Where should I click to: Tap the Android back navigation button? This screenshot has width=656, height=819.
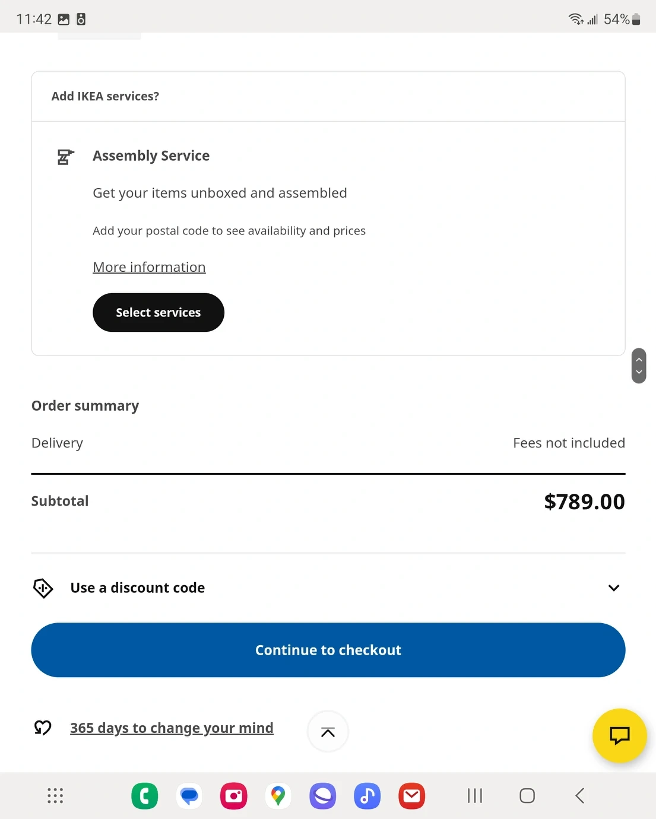coord(580,796)
